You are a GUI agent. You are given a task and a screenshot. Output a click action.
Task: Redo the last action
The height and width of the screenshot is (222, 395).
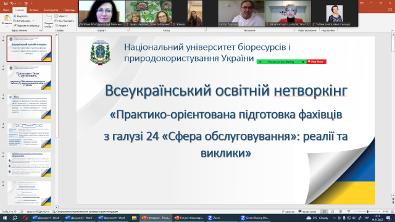[x=20, y=4]
